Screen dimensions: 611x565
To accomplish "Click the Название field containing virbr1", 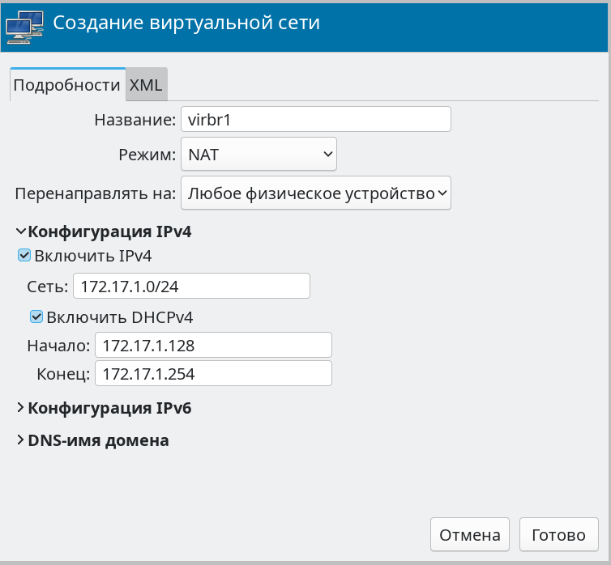I will [x=315, y=120].
